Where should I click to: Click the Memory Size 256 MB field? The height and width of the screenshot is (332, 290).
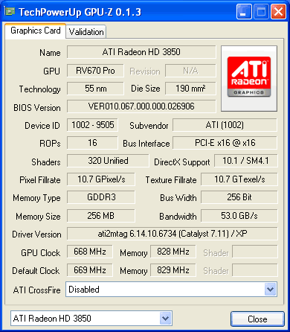click(101, 216)
